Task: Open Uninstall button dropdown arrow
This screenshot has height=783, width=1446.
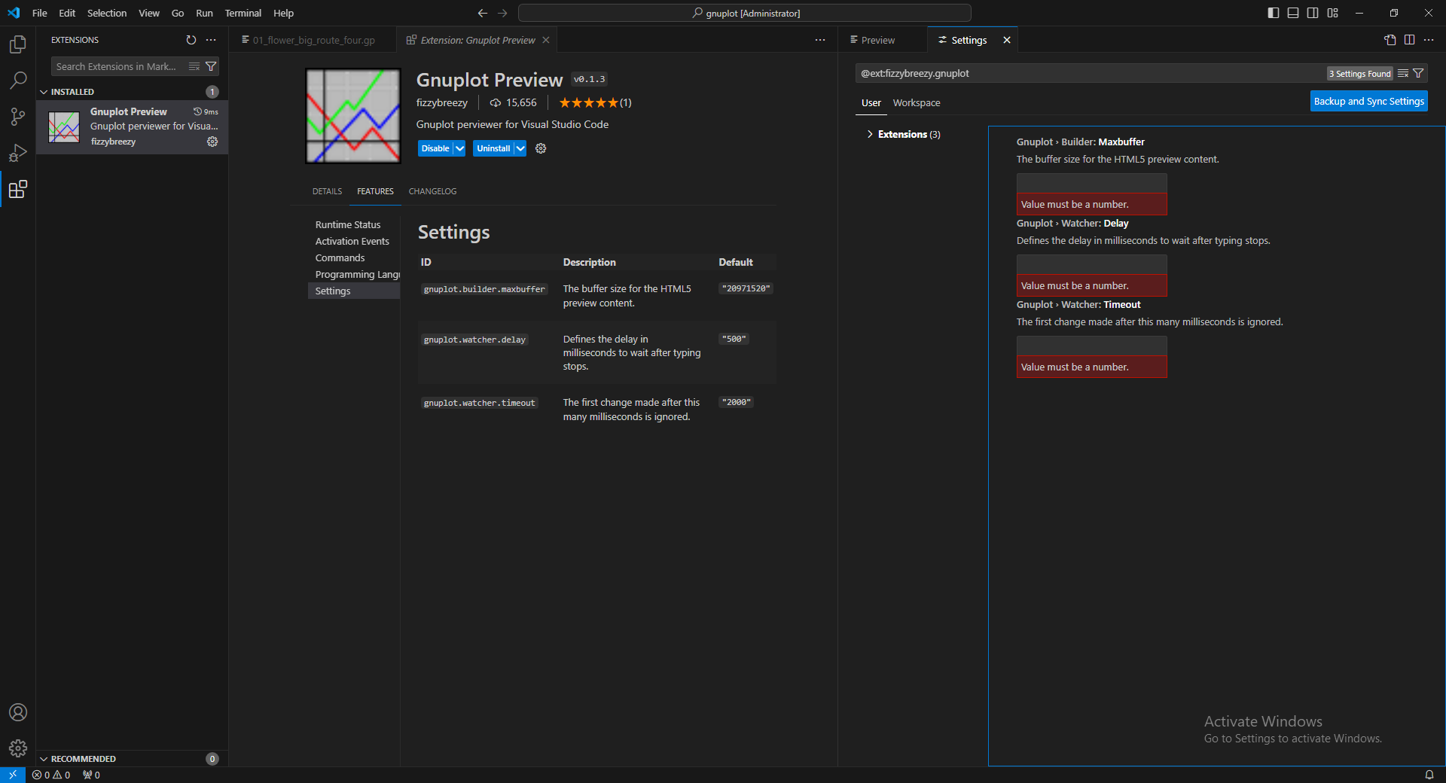Action: [520, 148]
